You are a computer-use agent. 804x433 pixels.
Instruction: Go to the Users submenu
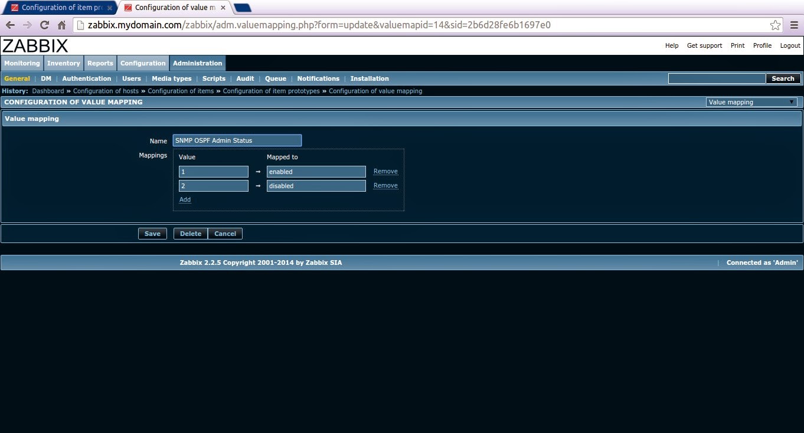click(x=132, y=78)
